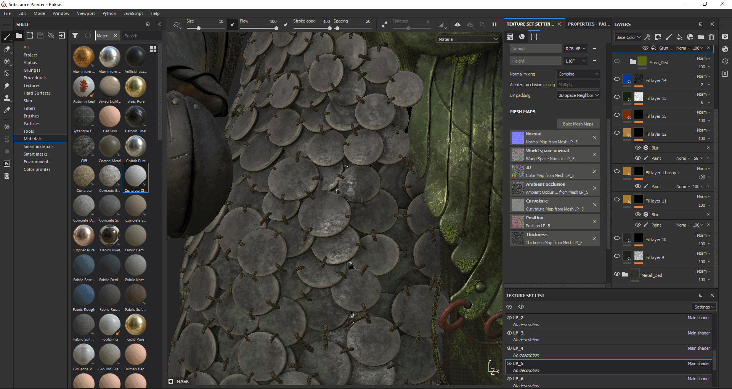The height and width of the screenshot is (389, 732).
Task: Switch to the Properties - Paint tab
Action: click(x=588, y=24)
